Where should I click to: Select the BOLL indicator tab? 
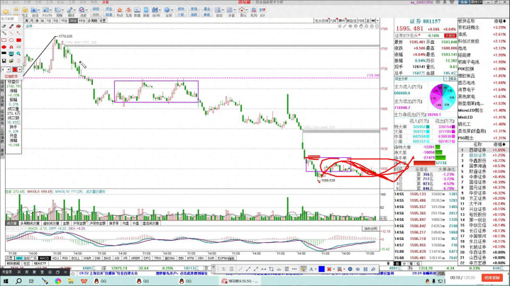point(75,258)
